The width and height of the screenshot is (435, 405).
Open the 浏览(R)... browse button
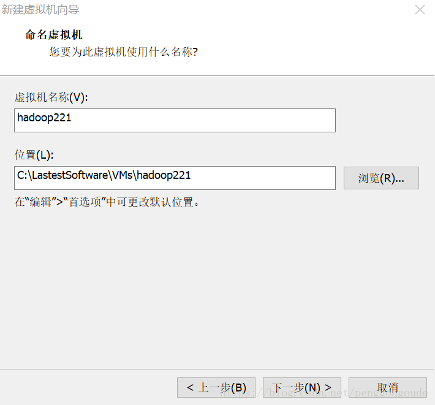coord(381,178)
